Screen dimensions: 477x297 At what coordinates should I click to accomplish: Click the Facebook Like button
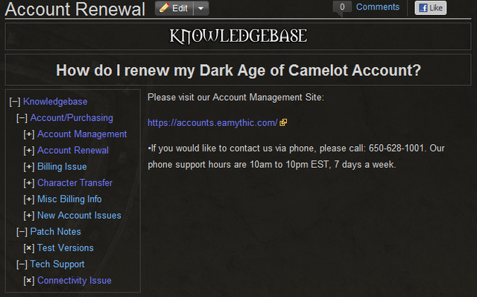click(431, 8)
